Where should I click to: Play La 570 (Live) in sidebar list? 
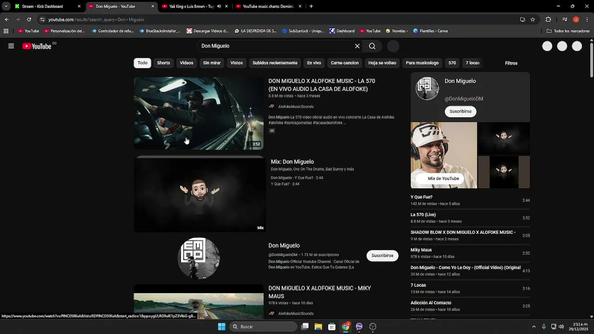[470, 218]
